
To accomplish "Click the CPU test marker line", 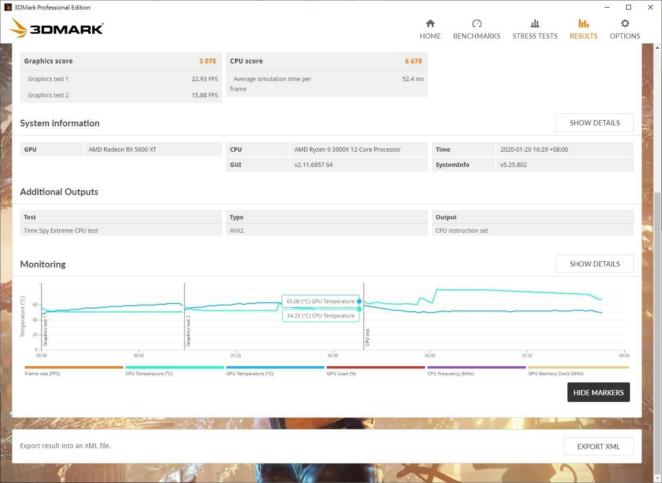I will [x=363, y=316].
